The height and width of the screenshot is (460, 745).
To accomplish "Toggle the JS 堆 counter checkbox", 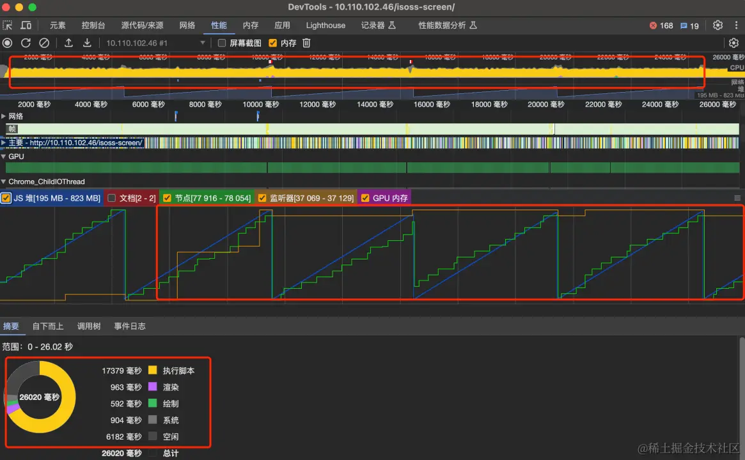I will (6, 198).
